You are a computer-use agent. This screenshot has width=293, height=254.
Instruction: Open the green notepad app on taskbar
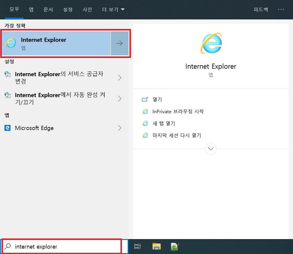(x=175, y=247)
